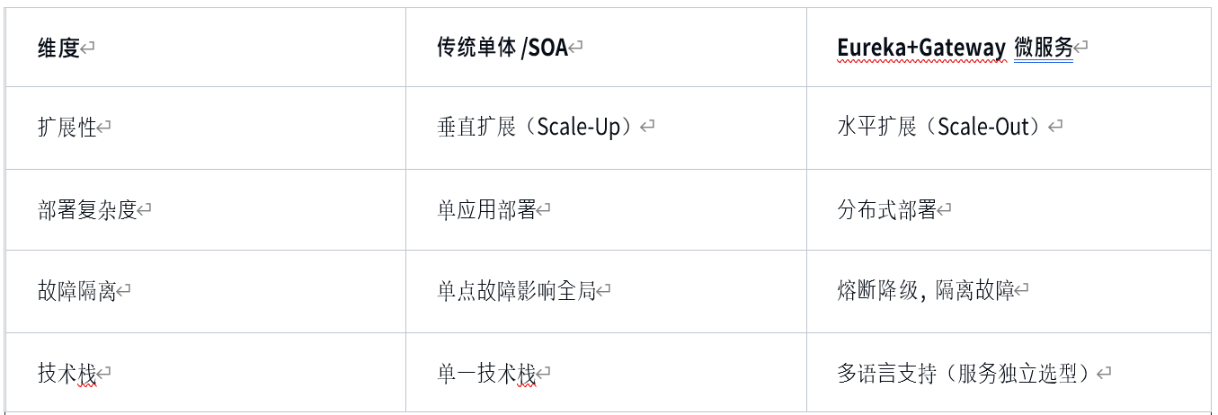This screenshot has width=1218, height=415.
Task: Click the 单应用部署 cell text
Action: (486, 210)
